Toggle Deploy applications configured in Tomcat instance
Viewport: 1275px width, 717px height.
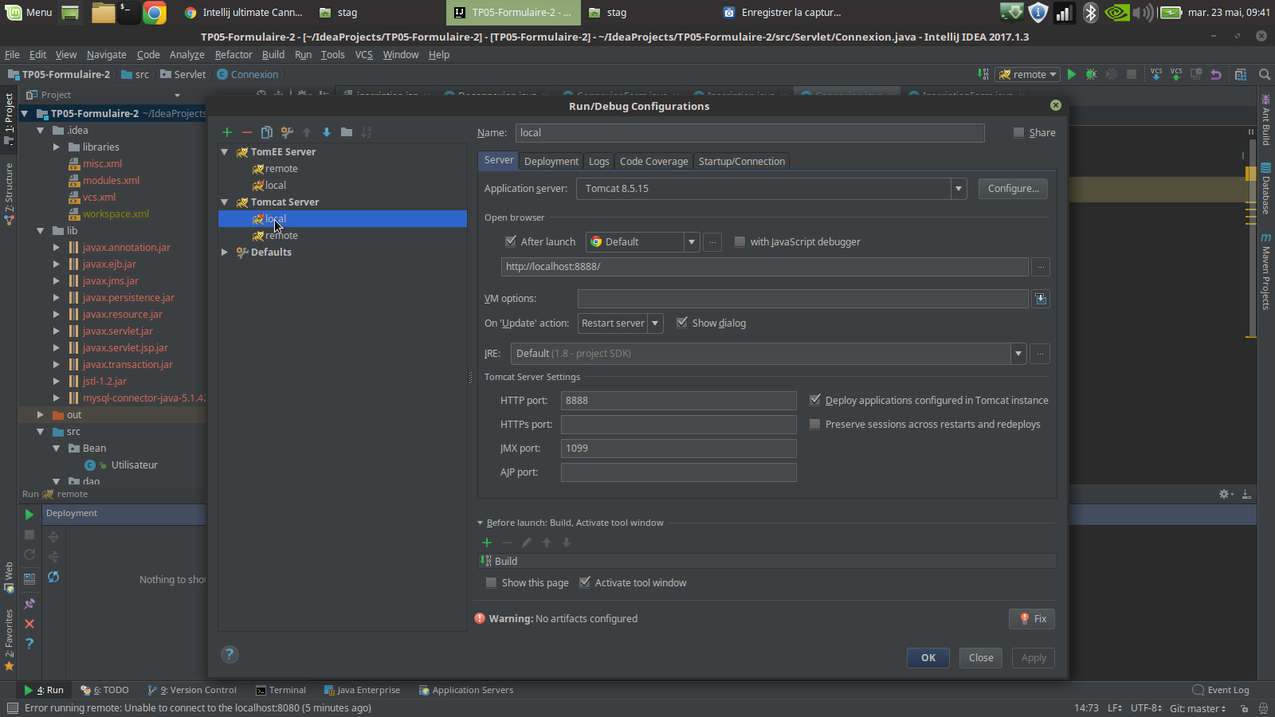[x=815, y=400]
